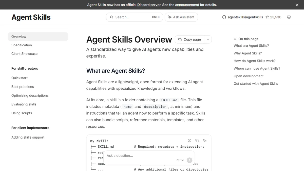This screenshot has width=304, height=171.
Task: Open Specification in the sidebar
Action: tap(22, 45)
